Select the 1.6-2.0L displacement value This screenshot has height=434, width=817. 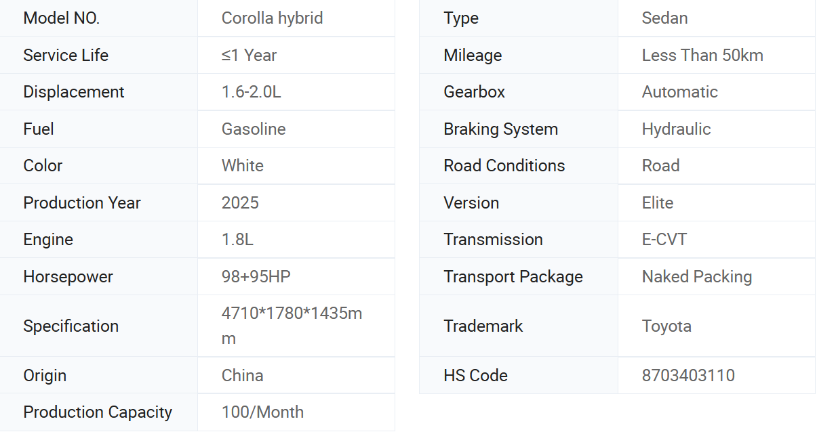click(251, 92)
